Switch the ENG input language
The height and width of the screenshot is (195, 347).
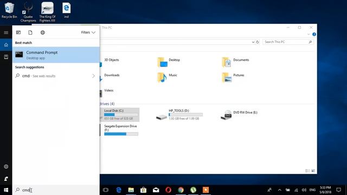click(312, 190)
